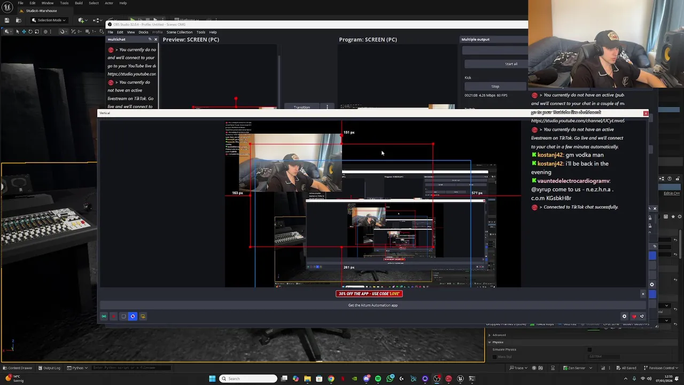This screenshot has width=684, height=385.
Task: Open the Python command type dropdown
Action: point(77,368)
